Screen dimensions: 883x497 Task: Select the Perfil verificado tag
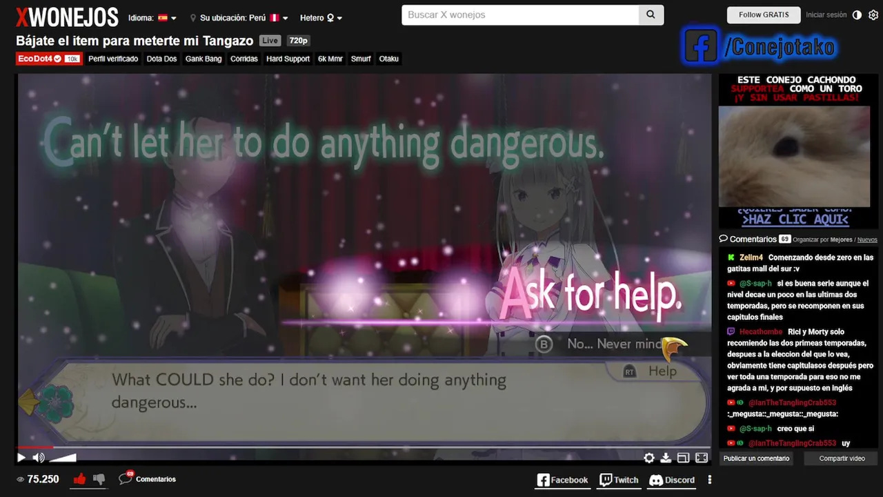(113, 59)
